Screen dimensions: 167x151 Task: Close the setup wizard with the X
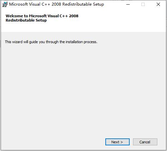[158, 4]
